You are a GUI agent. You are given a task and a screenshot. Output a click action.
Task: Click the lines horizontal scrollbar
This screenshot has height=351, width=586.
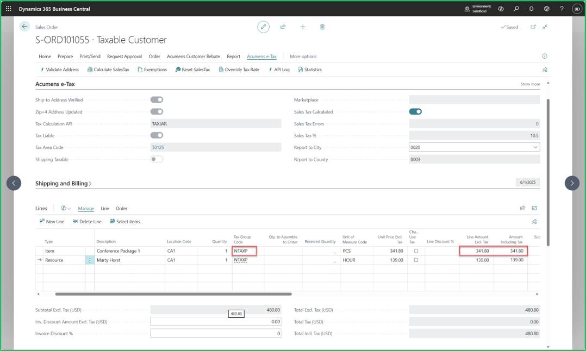coord(173,294)
